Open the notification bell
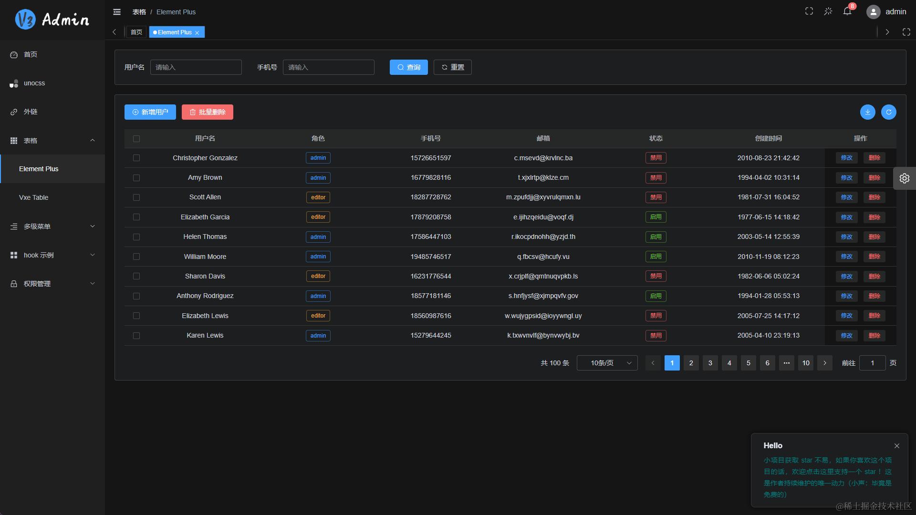The height and width of the screenshot is (515, 916). point(847,11)
